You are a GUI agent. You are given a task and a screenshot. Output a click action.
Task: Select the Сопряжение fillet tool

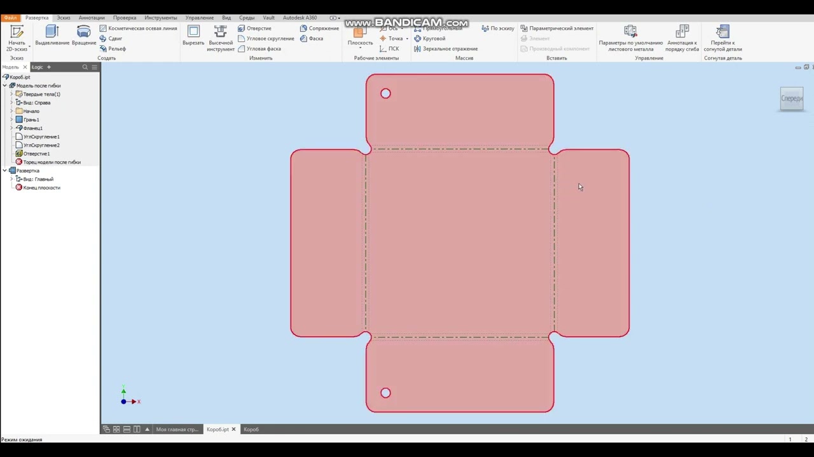[x=319, y=28]
